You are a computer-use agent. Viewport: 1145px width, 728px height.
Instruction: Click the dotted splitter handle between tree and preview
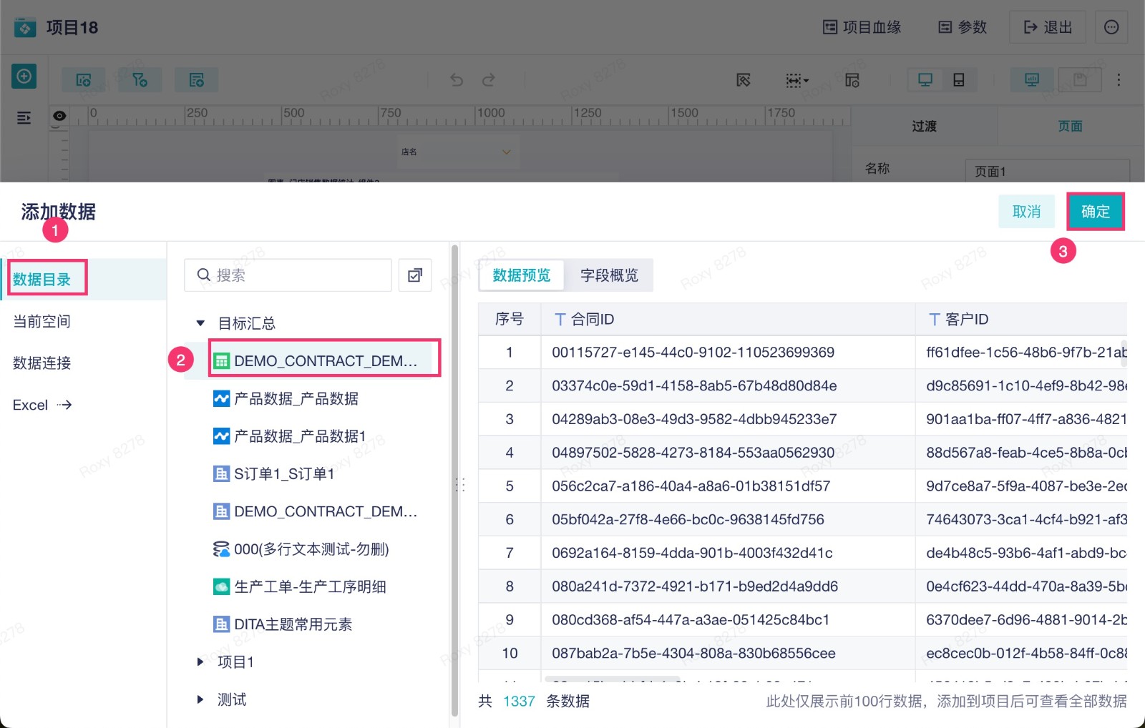[x=460, y=485]
